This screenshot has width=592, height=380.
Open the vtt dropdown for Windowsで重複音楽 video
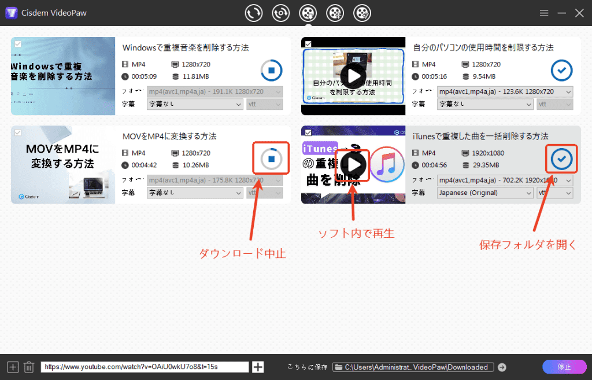click(x=265, y=104)
